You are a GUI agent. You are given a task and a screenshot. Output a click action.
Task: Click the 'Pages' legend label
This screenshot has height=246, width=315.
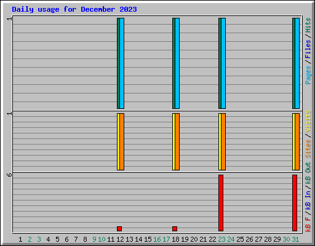pos(308,75)
